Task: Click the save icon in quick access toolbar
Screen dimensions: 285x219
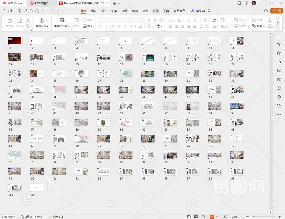Action: (x=20, y=11)
